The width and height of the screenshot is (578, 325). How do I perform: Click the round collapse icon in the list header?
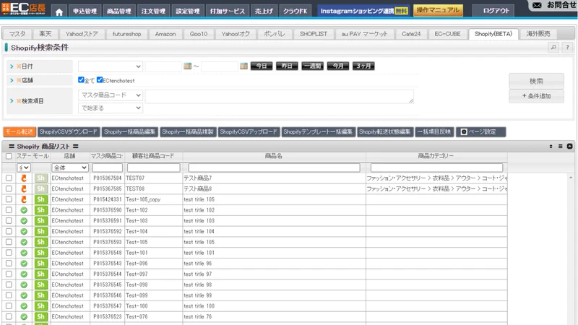569,147
